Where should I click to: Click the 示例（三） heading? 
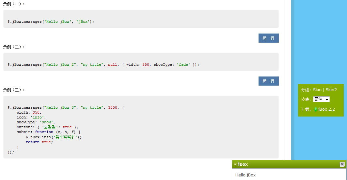[x=13, y=90]
